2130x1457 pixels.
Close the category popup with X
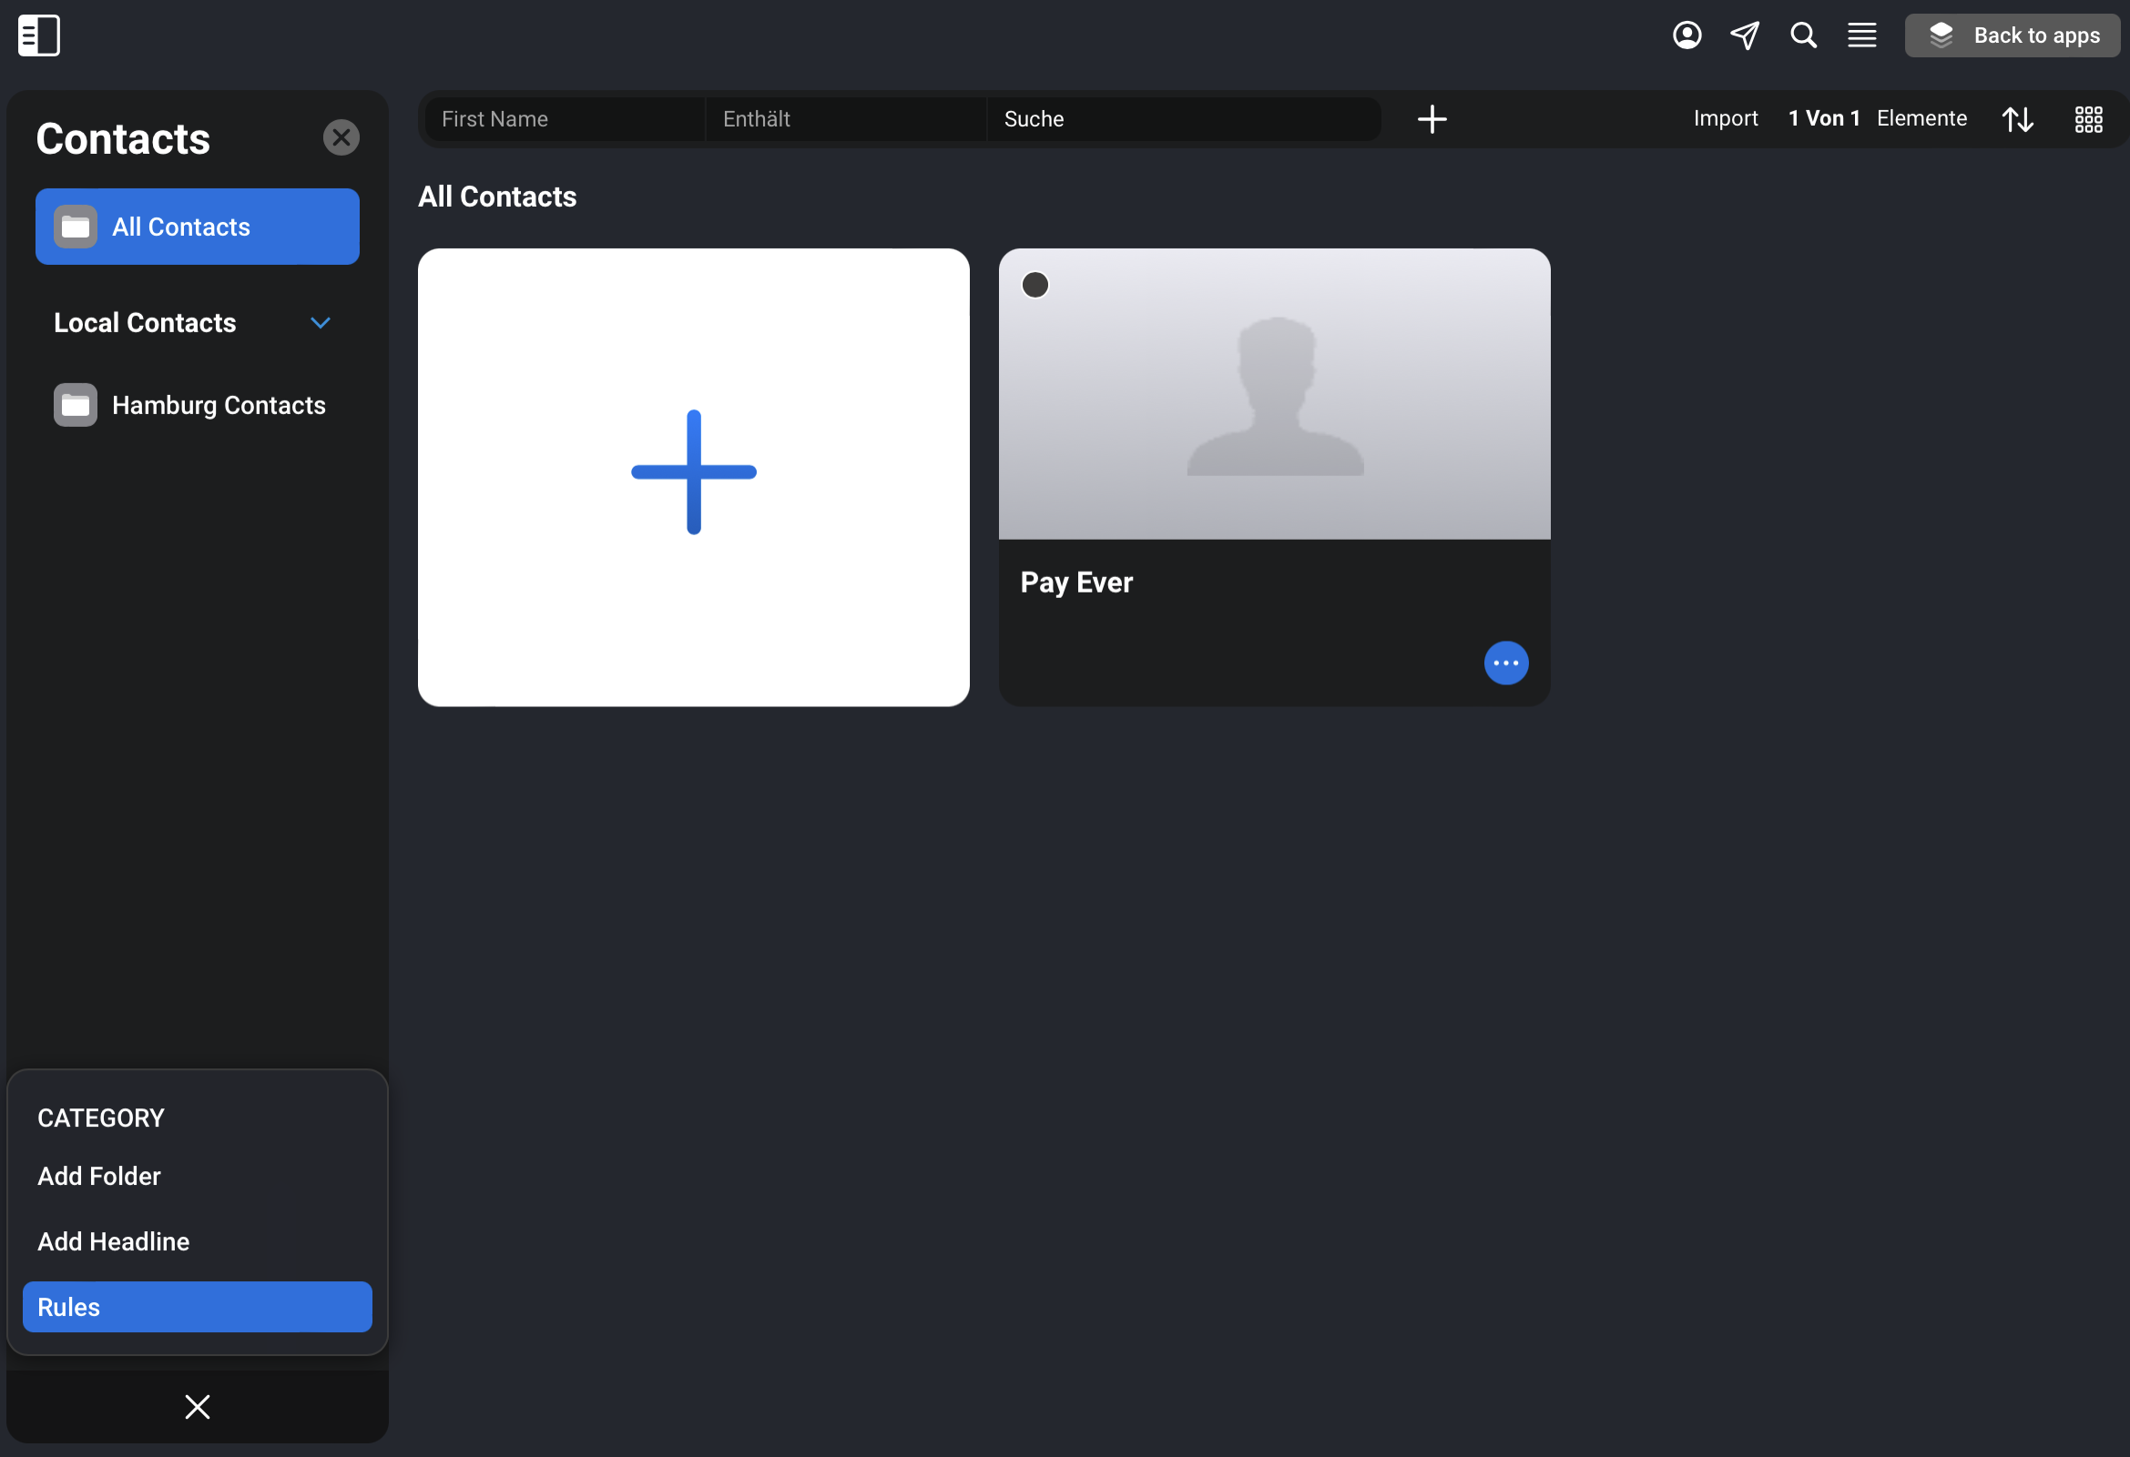[x=197, y=1407]
